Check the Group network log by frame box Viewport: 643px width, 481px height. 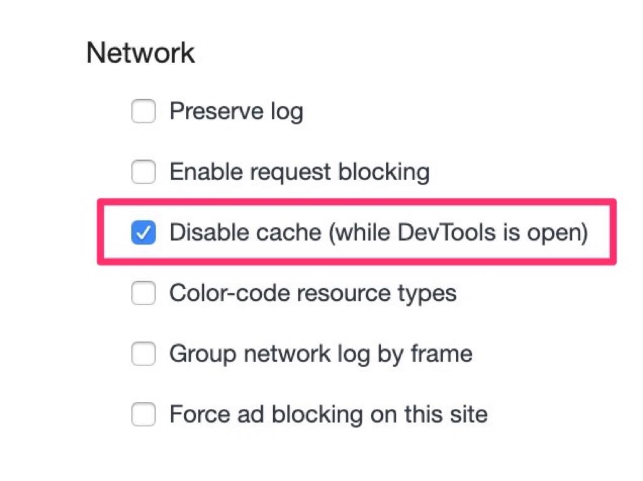pos(143,354)
